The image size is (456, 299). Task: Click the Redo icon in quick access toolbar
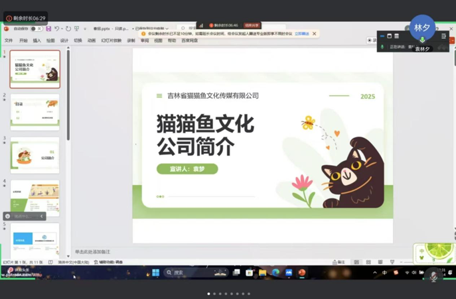tap(68, 29)
